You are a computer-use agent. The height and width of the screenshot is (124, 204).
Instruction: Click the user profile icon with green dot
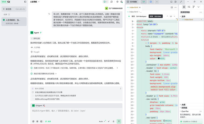coord(122,2)
